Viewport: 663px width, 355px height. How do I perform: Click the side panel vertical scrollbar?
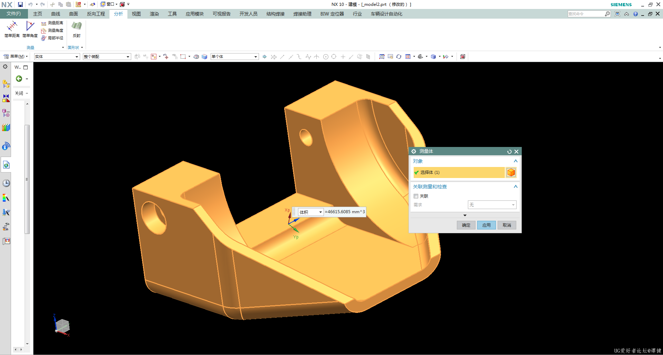pyautogui.click(x=27, y=179)
